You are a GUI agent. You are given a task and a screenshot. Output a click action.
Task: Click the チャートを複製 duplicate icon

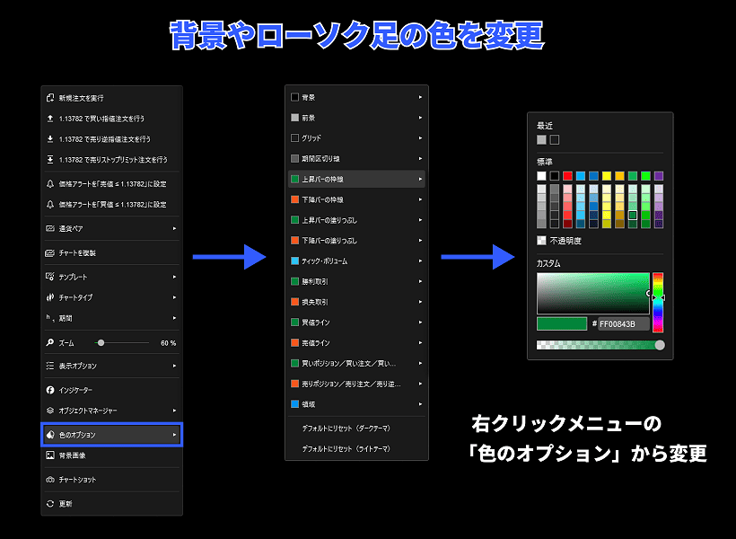[49, 252]
